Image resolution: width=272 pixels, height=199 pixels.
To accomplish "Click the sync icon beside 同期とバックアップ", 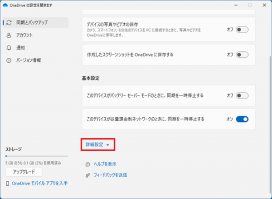I will coord(9,22).
